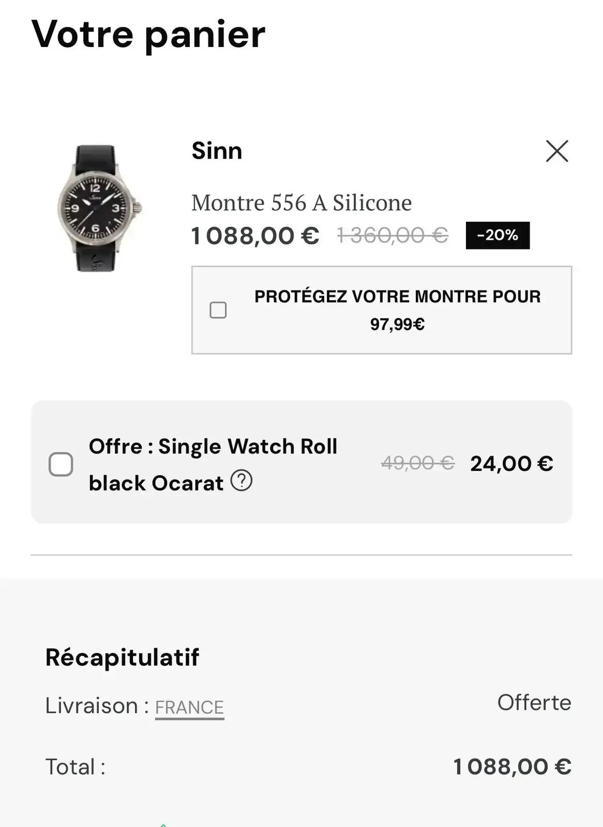Click the Offerte shipping cost text
Viewport: 603px width, 827px height.
(534, 702)
